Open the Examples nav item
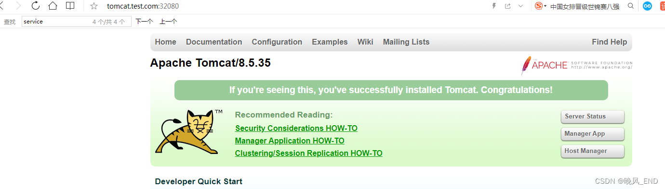 tap(330, 42)
